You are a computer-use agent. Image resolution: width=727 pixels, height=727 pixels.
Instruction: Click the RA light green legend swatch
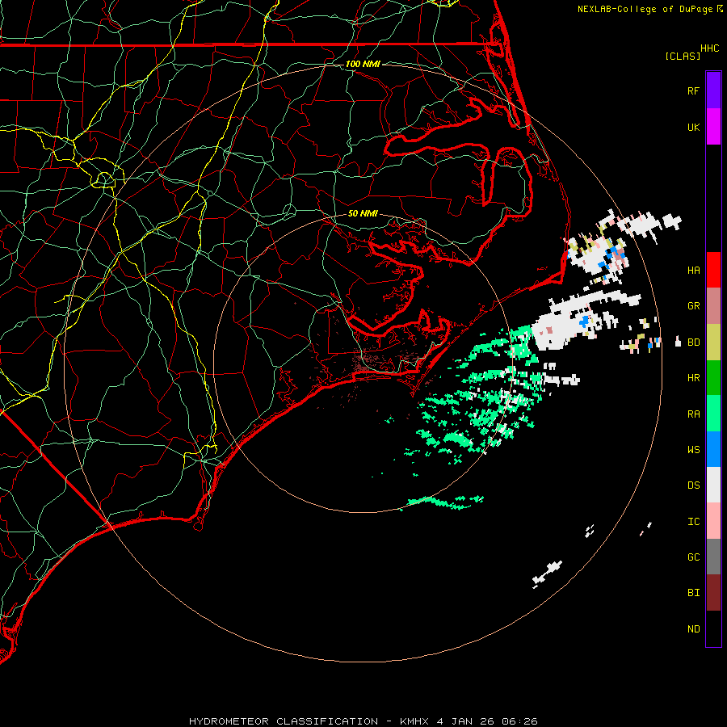tap(713, 414)
